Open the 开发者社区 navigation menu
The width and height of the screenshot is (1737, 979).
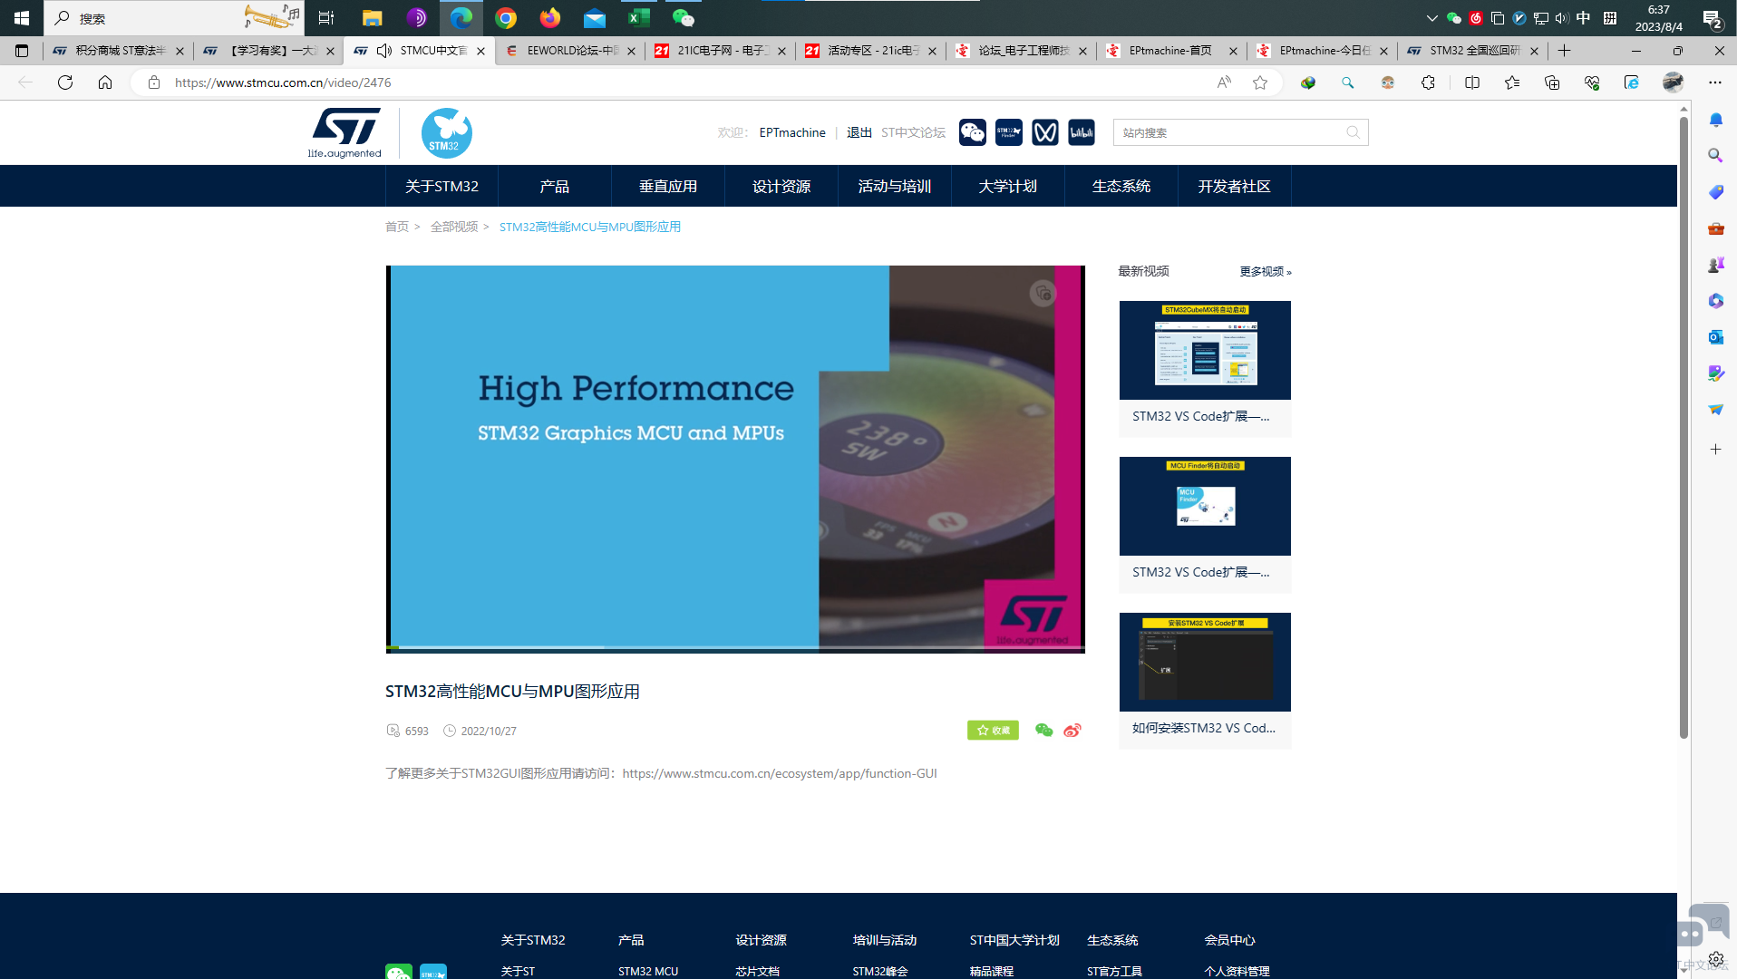click(1235, 186)
